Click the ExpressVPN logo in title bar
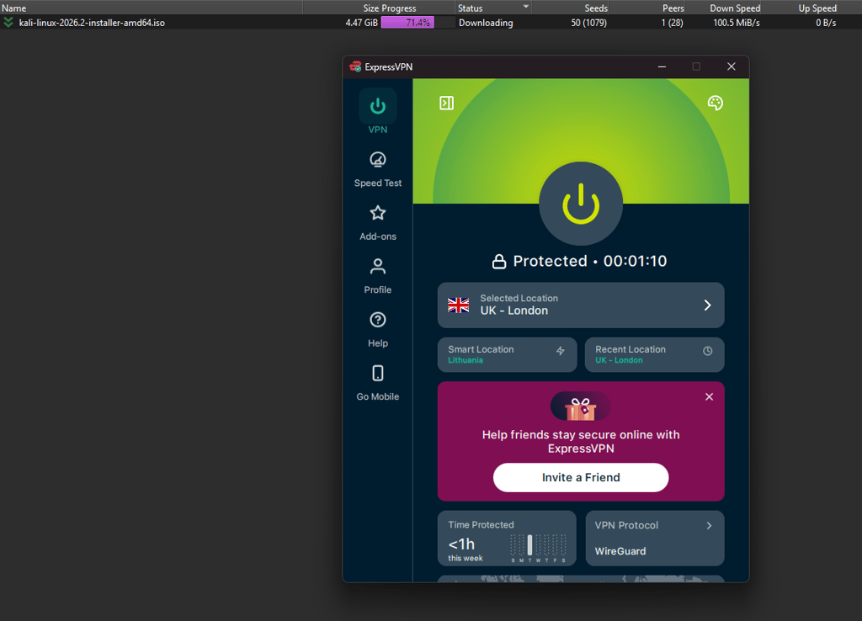Image resolution: width=862 pixels, height=621 pixels. tap(355, 66)
